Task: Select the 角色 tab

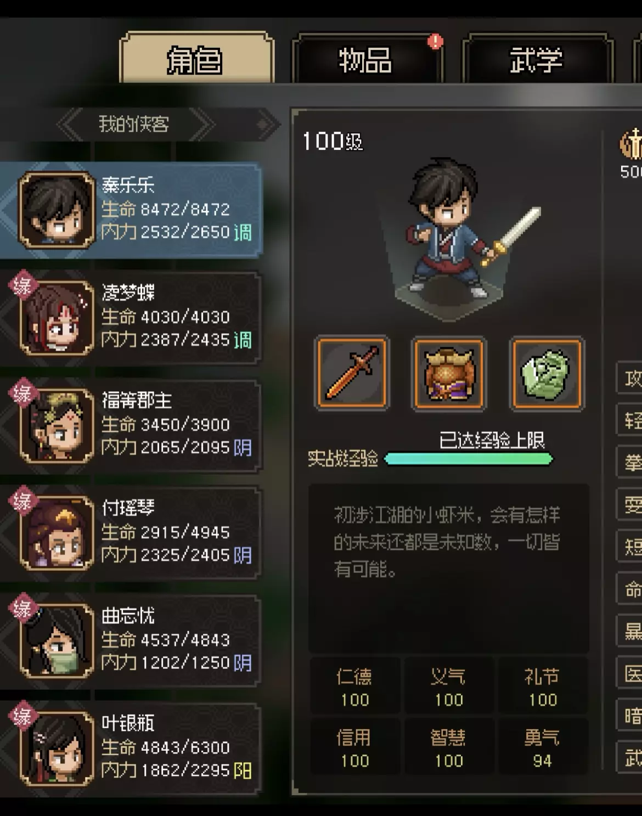Action: [196, 59]
